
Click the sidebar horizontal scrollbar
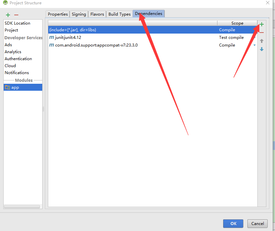point(22,207)
